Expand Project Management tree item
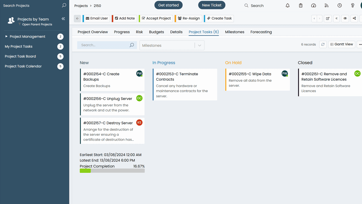 [x=7, y=36]
